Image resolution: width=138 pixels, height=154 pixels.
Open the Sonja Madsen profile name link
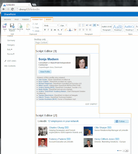pos(48,59)
